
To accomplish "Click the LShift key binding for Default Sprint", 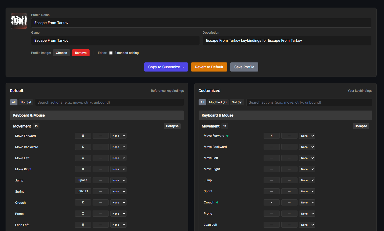I will point(83,191).
